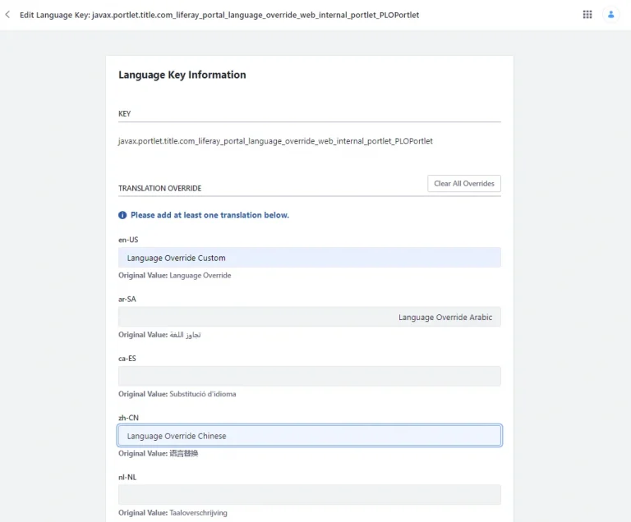The height and width of the screenshot is (522, 631).
Task: Click the zh-CN field label
Action: tap(128, 418)
